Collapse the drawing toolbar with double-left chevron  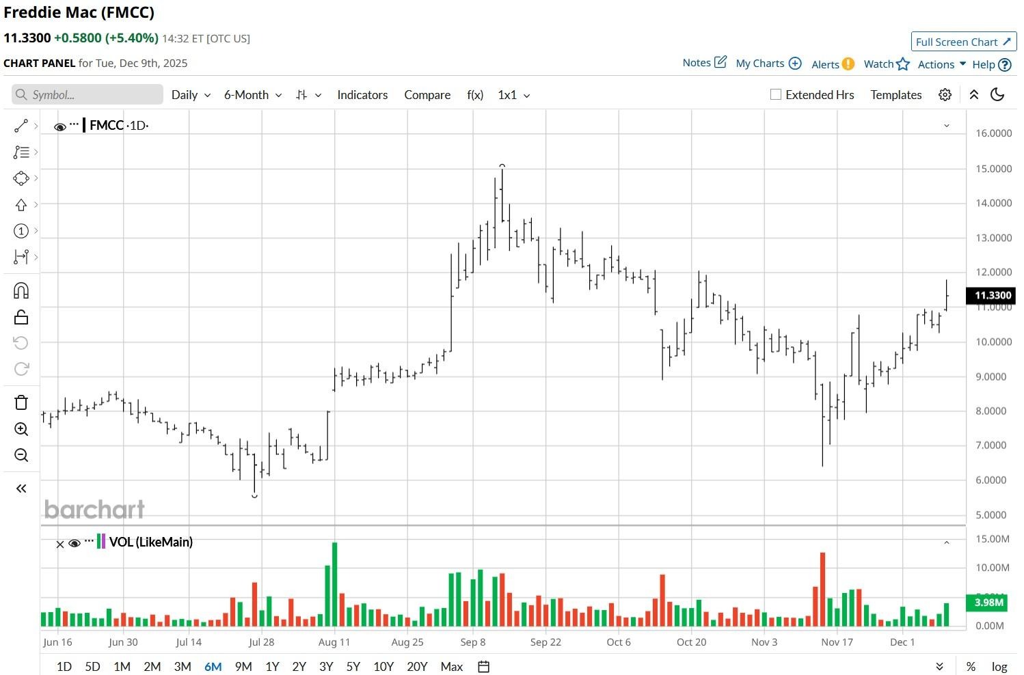[x=21, y=488]
